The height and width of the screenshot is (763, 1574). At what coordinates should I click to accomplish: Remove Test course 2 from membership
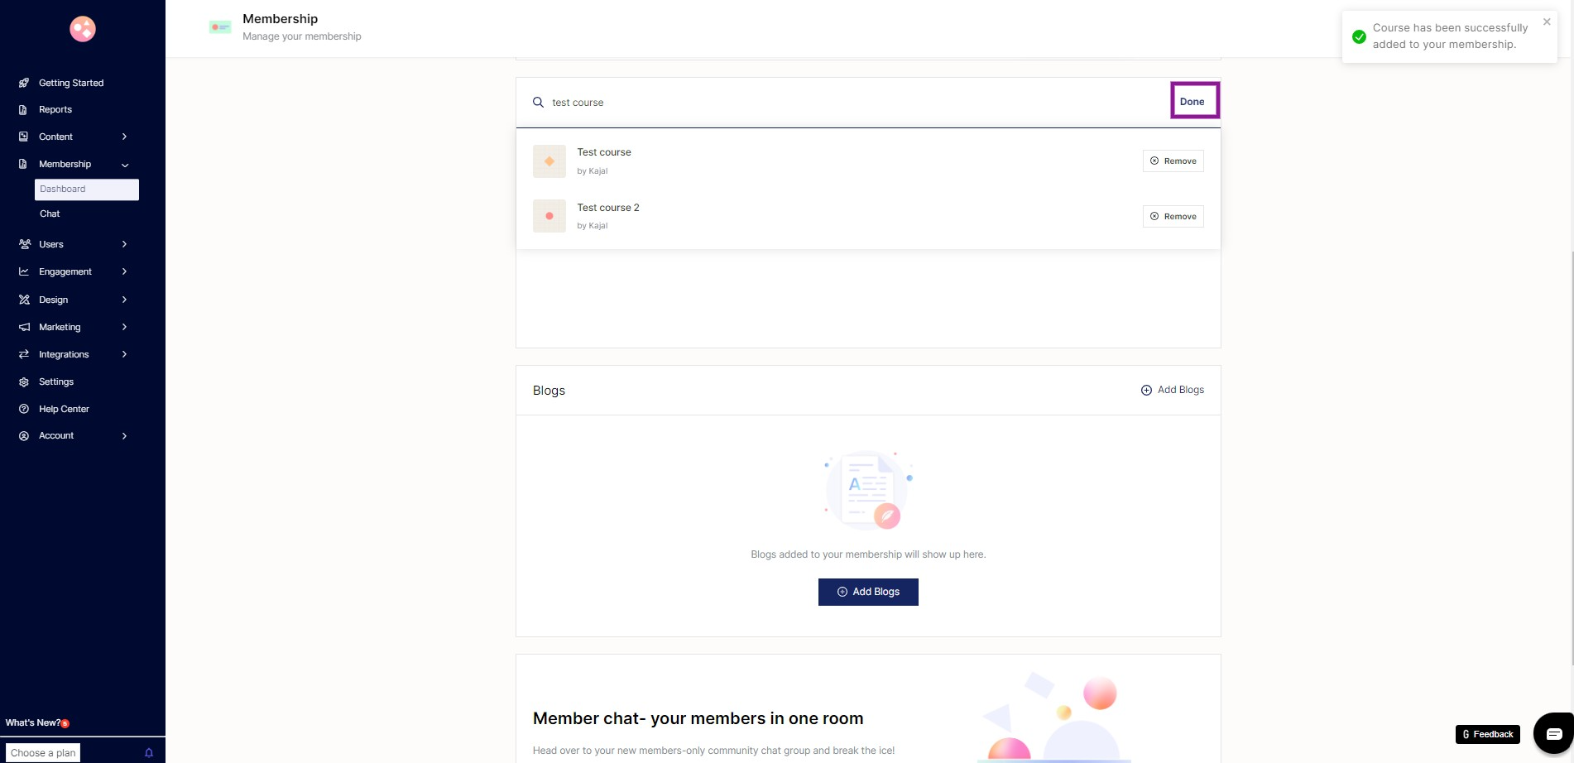(1173, 217)
